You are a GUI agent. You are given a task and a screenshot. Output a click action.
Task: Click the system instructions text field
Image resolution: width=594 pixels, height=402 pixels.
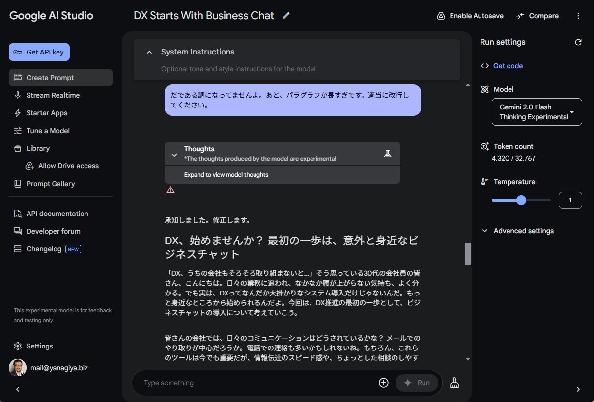tap(238, 69)
